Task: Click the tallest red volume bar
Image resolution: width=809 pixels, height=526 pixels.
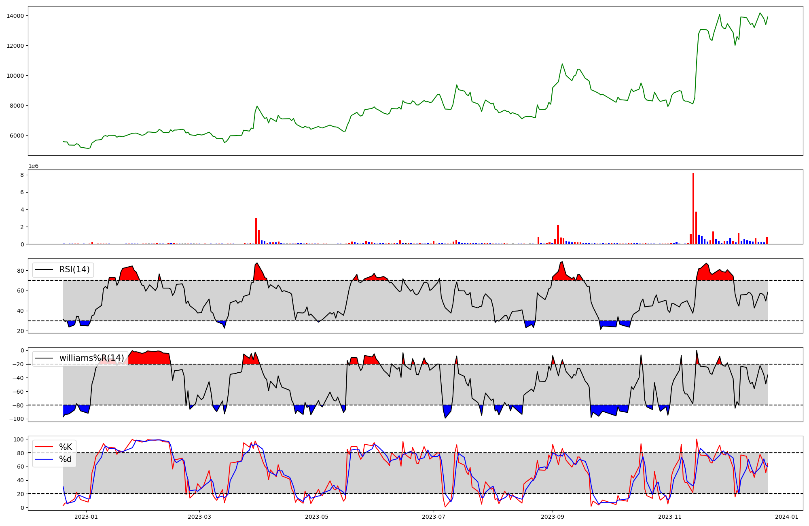Action: [693, 208]
